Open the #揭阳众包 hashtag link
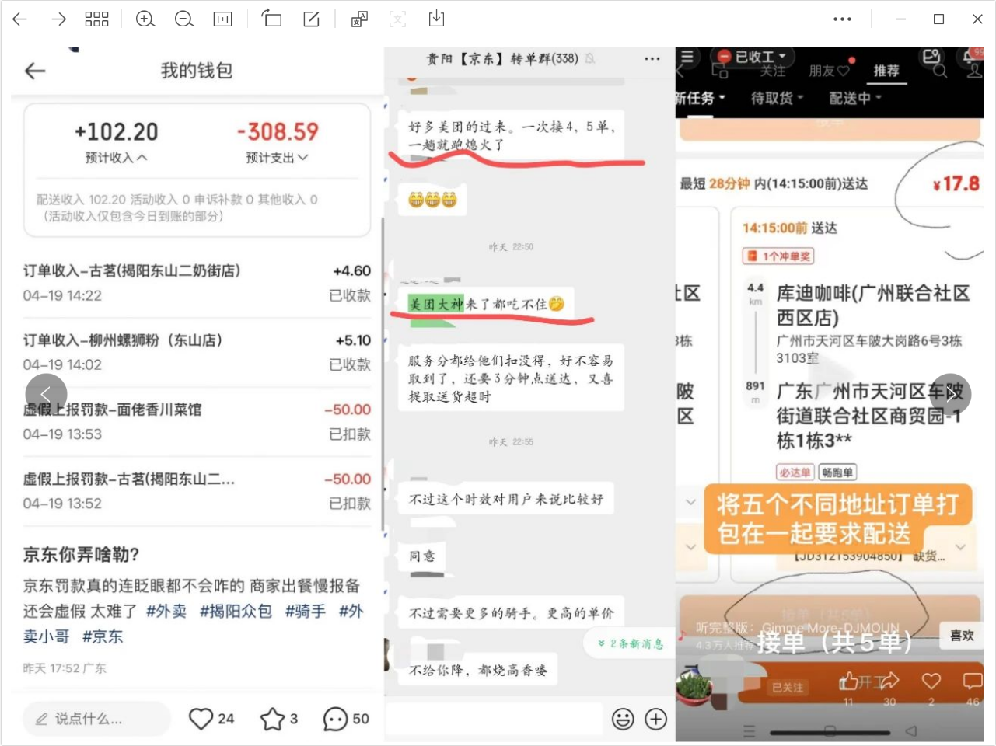This screenshot has width=996, height=746. (236, 612)
